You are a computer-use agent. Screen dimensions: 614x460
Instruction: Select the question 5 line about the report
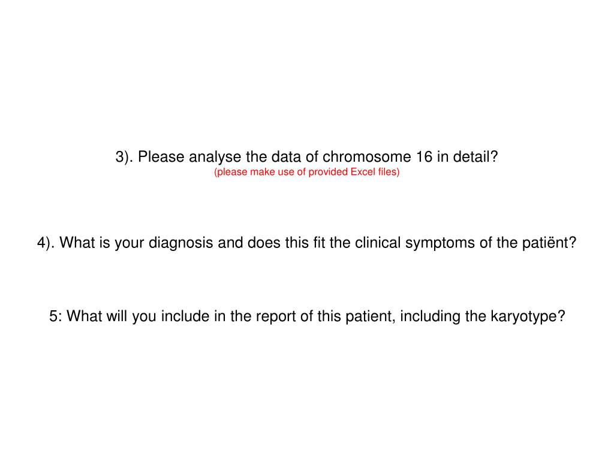pyautogui.click(x=307, y=316)
